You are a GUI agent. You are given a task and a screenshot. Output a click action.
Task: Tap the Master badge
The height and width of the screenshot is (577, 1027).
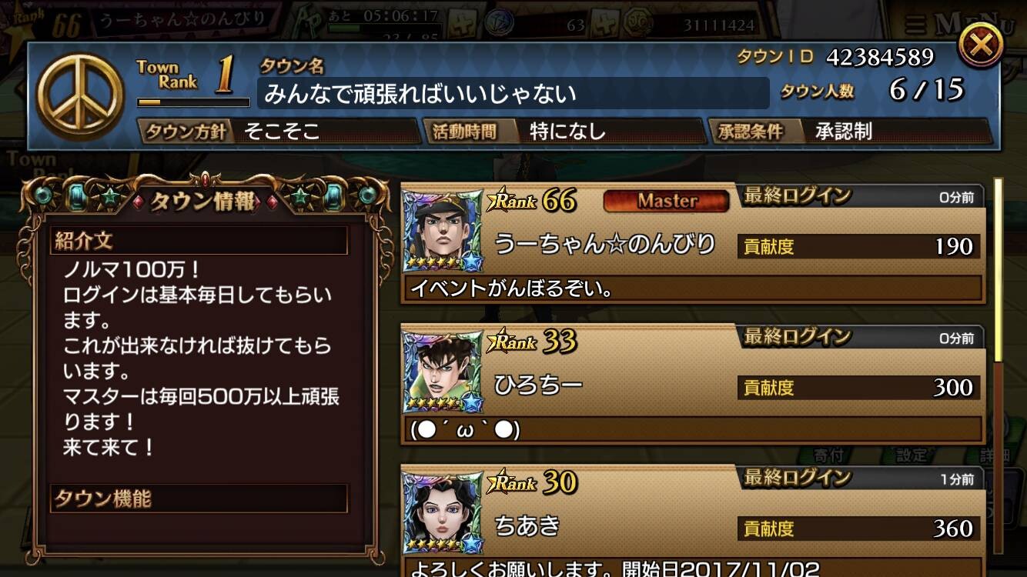(x=666, y=201)
